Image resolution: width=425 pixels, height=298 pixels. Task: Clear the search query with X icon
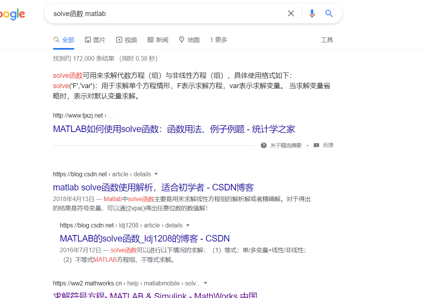291,13
